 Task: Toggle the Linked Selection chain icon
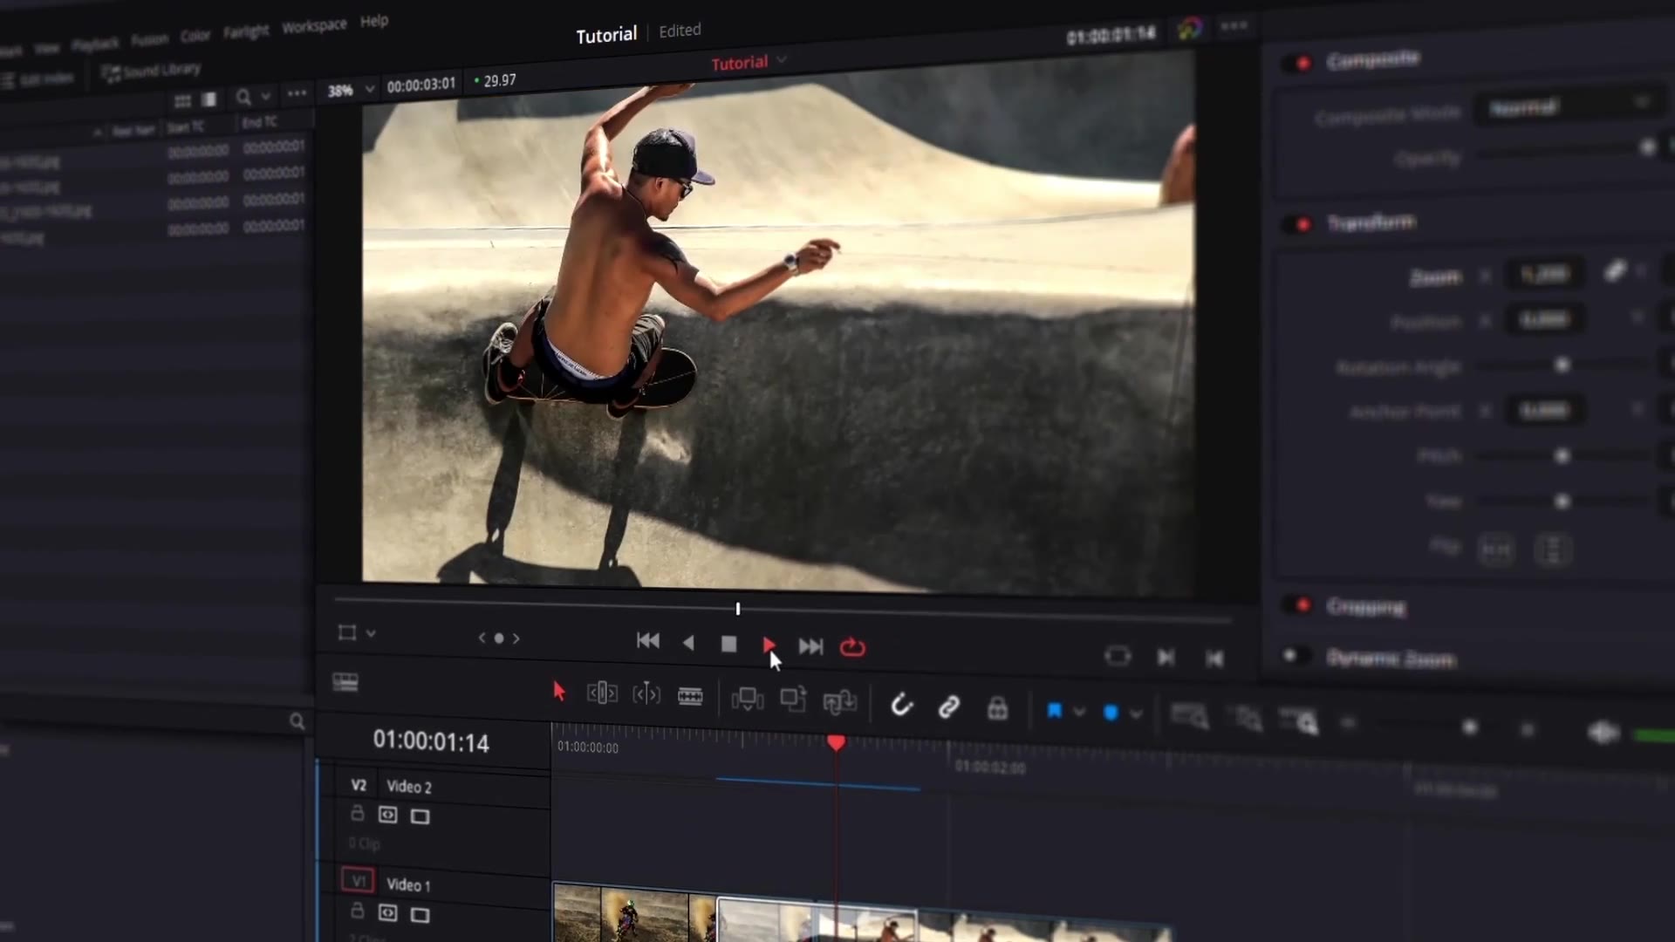pos(948,706)
